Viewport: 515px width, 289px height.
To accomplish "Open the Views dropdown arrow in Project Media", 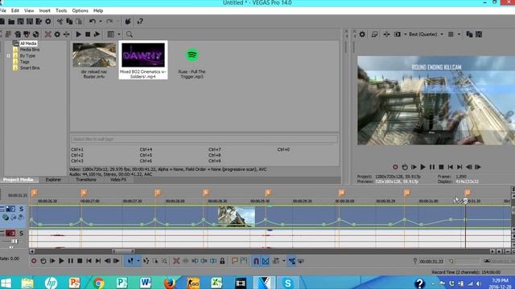I will [119, 34].
